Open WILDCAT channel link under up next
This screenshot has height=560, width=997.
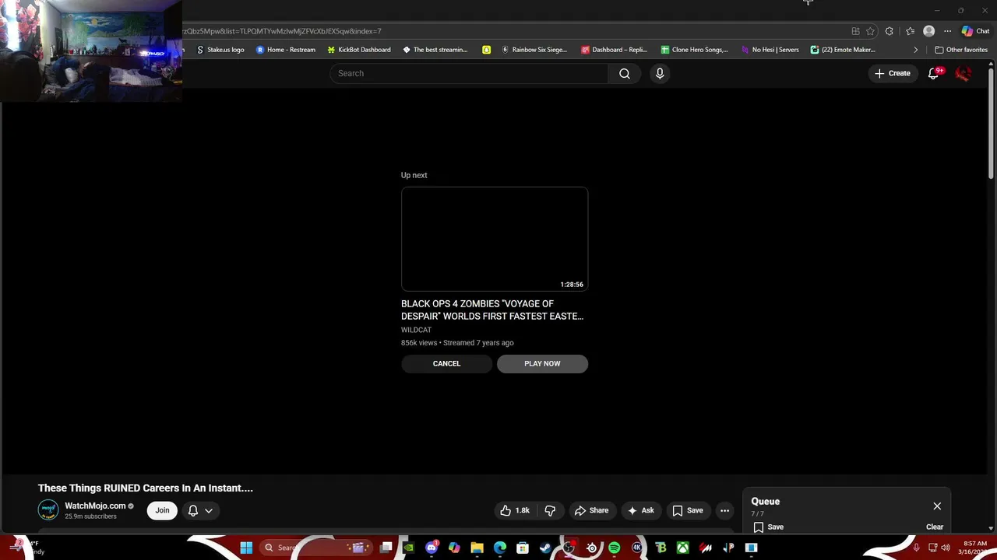[x=416, y=330]
